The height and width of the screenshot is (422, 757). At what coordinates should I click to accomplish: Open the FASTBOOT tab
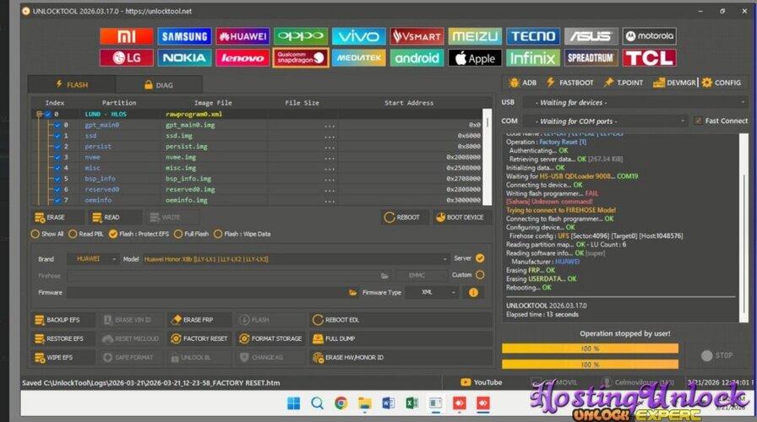570,83
